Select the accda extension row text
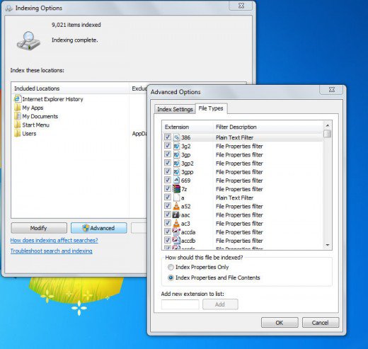The image size is (368, 349). pyautogui.click(x=188, y=232)
